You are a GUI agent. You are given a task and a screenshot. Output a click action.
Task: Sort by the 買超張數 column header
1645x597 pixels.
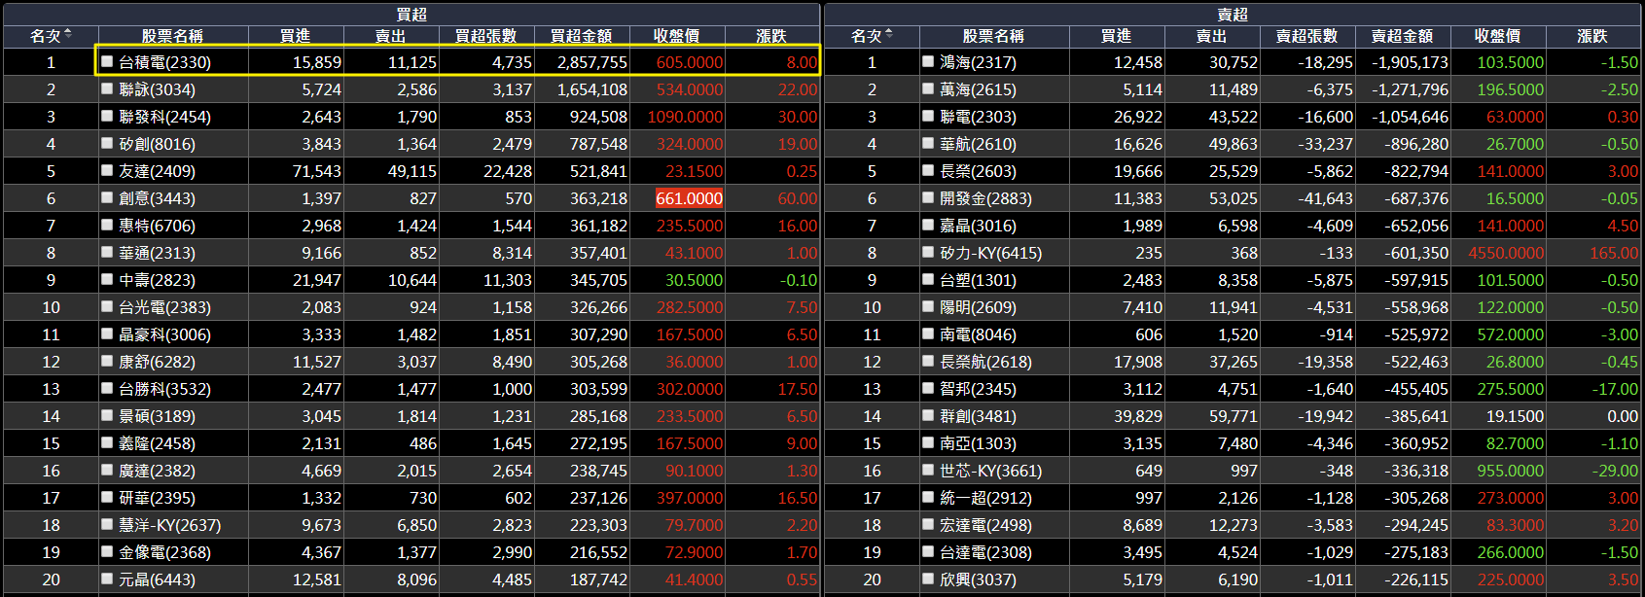pyautogui.click(x=485, y=36)
